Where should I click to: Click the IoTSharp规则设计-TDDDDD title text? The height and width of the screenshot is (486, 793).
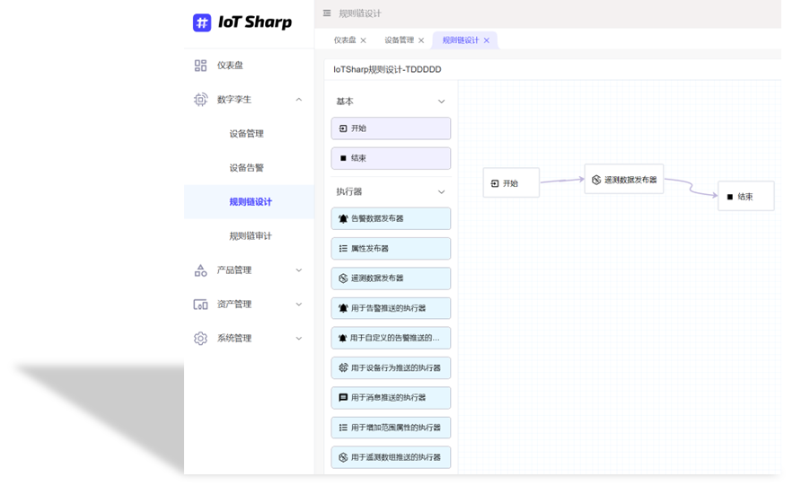click(387, 70)
